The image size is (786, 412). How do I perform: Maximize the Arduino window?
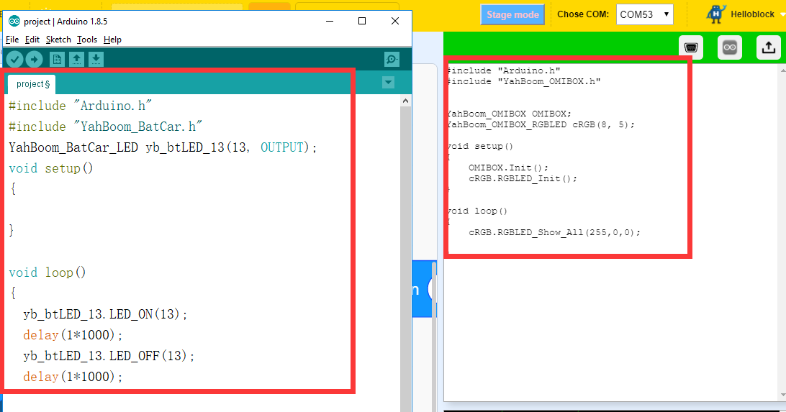[362, 21]
